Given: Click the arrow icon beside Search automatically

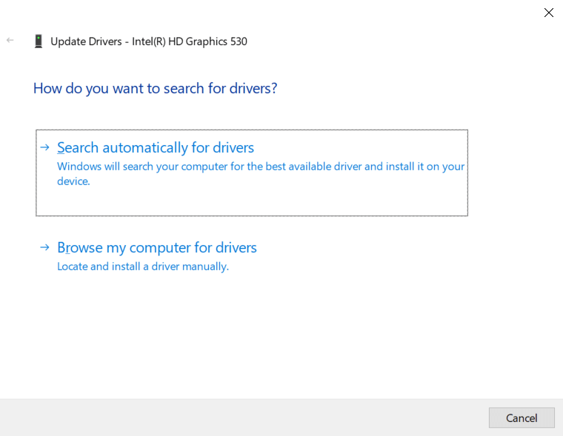Looking at the screenshot, I should coord(44,147).
